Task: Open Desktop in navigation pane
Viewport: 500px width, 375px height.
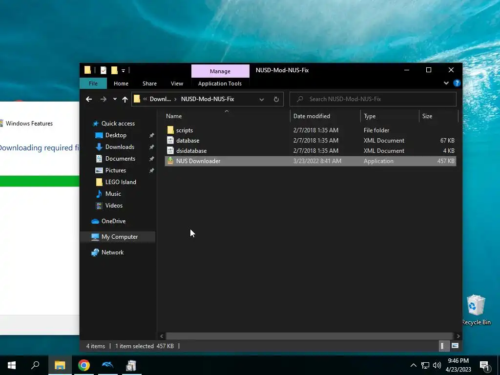Action: pyautogui.click(x=116, y=135)
